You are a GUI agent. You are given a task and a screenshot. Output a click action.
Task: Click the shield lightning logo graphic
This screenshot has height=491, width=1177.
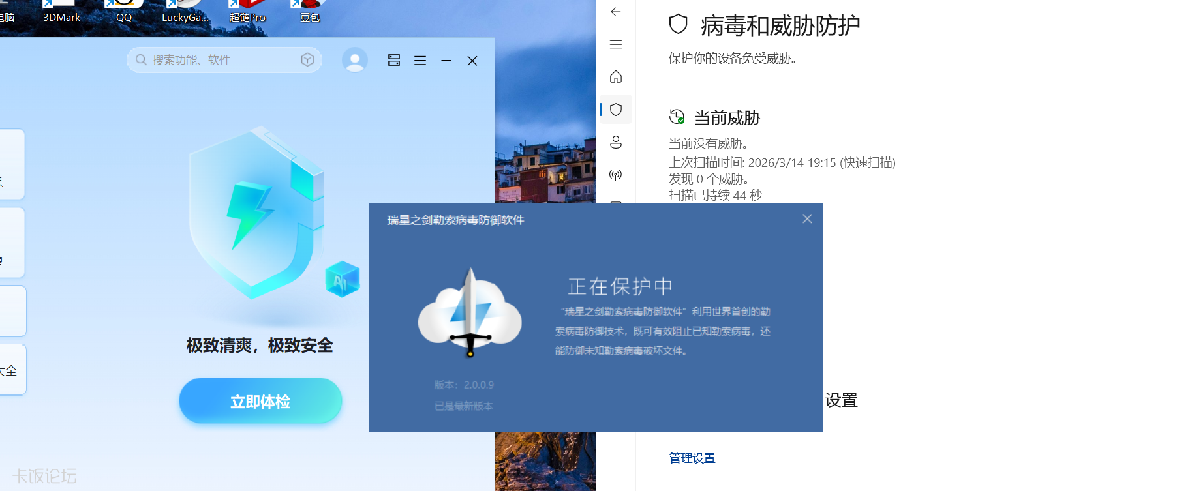[256, 213]
